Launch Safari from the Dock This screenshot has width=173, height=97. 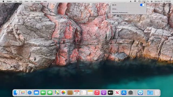pyautogui.click(x=30, y=93)
